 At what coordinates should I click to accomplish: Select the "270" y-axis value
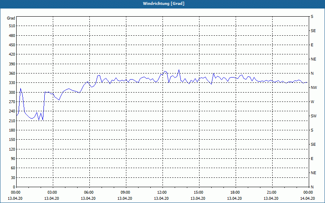pos(12,102)
